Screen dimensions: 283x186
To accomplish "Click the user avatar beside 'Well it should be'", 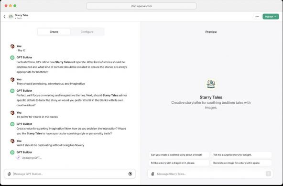I will pos(12,141).
